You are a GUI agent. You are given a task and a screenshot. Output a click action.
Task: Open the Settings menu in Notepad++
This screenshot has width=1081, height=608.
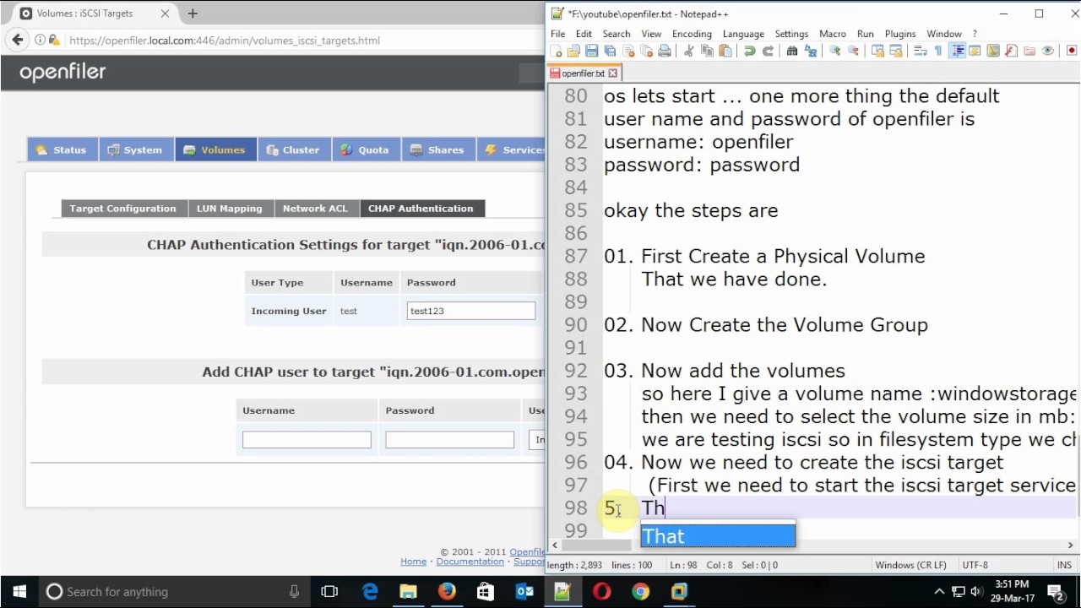791,34
